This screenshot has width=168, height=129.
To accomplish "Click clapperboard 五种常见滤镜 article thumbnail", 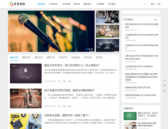I will (x=26, y=121).
